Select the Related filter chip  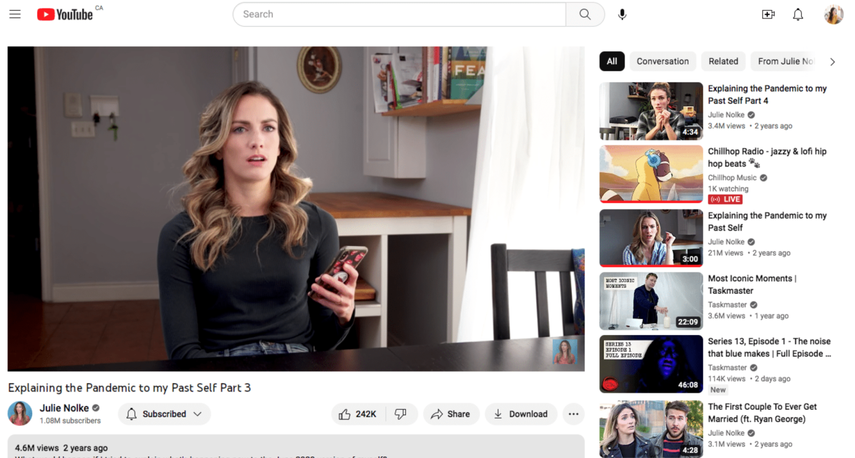[724, 61]
